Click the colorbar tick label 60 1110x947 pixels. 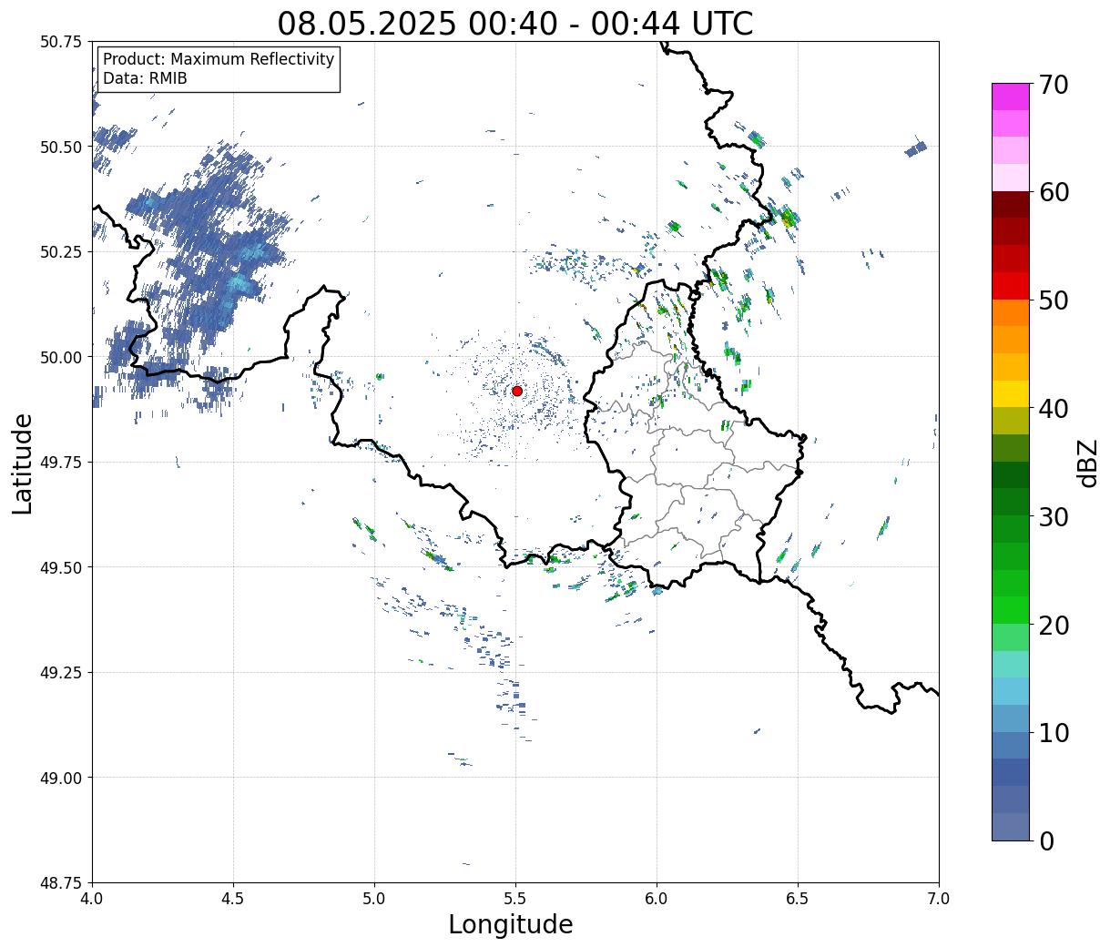1054,192
